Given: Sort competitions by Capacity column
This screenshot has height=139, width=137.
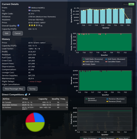Looking at the screenshot, I should 45,99.
